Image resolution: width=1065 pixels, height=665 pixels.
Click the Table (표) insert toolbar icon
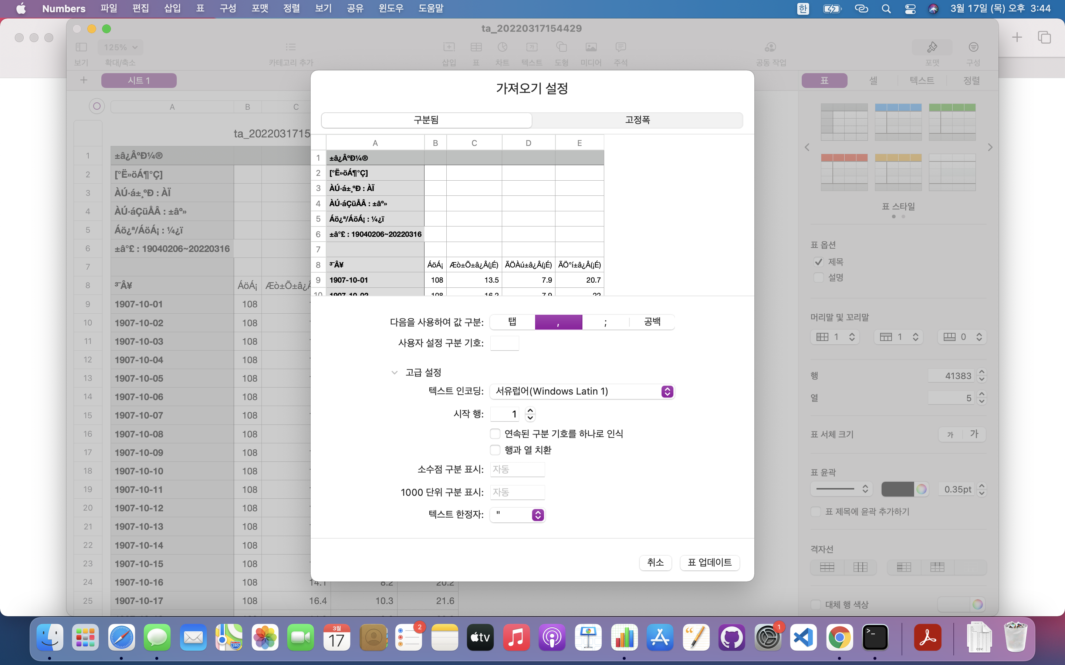click(x=476, y=48)
